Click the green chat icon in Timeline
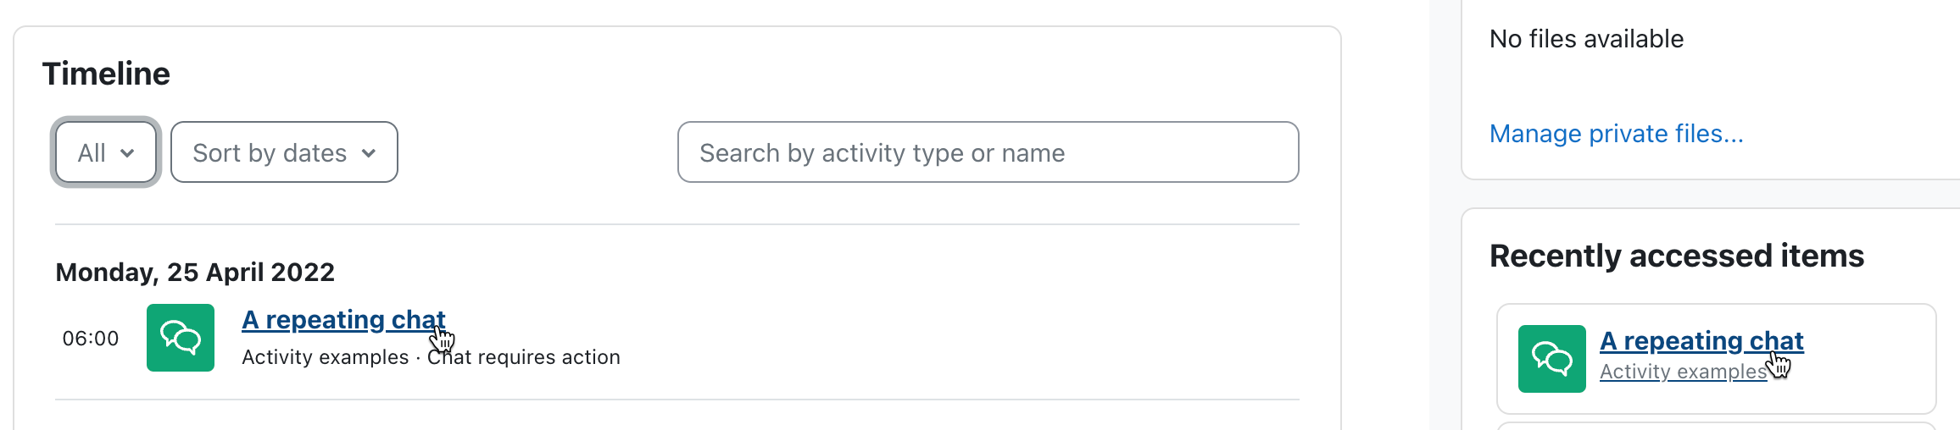This screenshot has height=430, width=1960. 181,338
